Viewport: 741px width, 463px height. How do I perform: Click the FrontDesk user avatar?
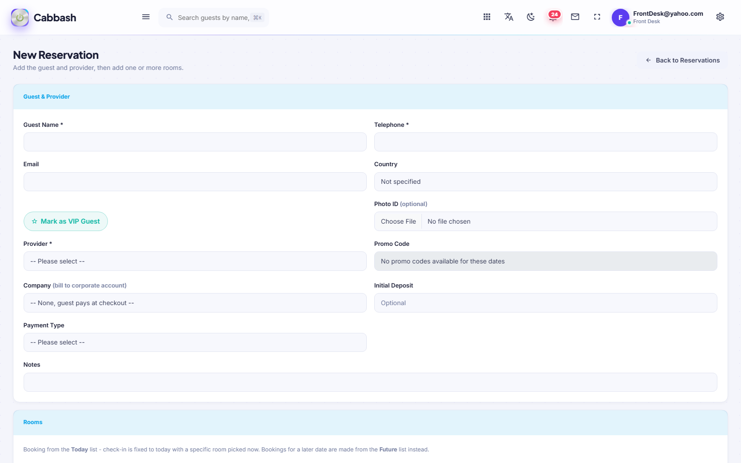click(x=621, y=18)
